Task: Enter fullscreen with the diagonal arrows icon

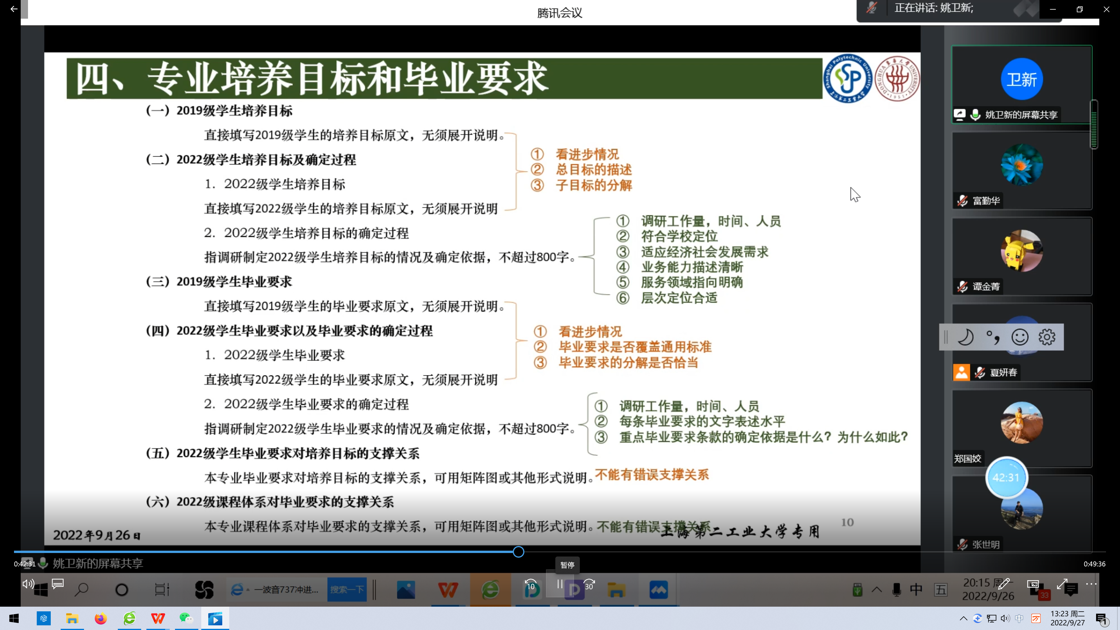Action: click(x=1062, y=584)
